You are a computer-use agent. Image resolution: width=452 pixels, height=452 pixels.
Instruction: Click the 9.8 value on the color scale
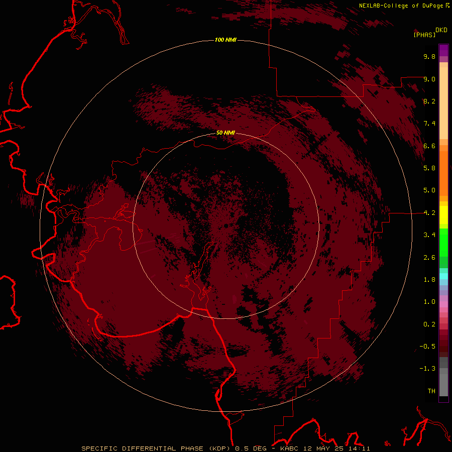pyautogui.click(x=429, y=56)
